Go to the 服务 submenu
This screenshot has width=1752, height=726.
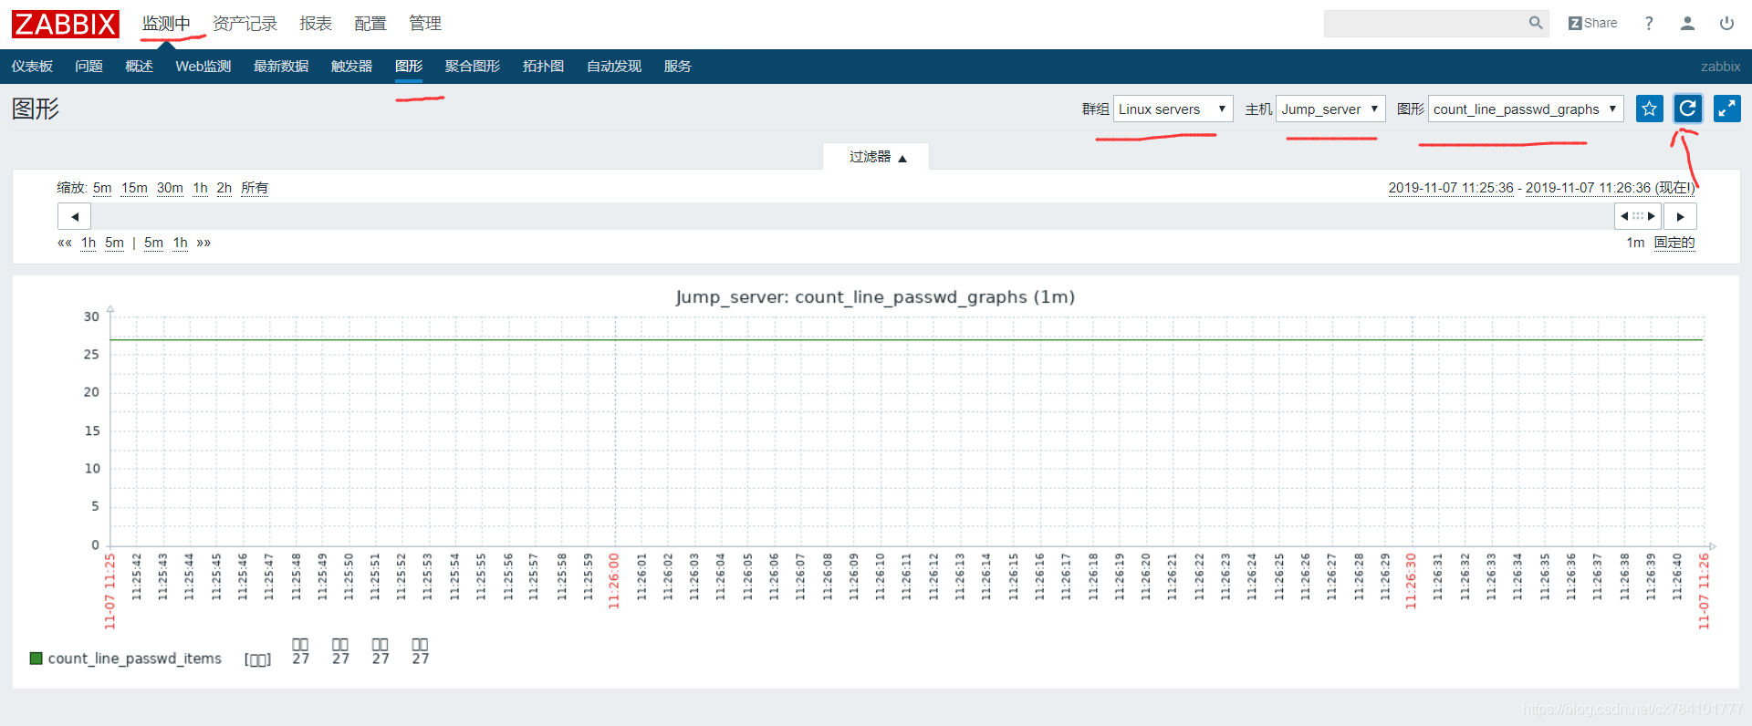tap(677, 67)
